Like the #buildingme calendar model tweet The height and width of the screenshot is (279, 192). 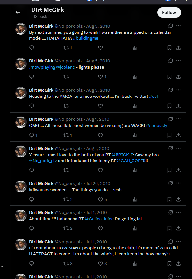tap(100, 48)
